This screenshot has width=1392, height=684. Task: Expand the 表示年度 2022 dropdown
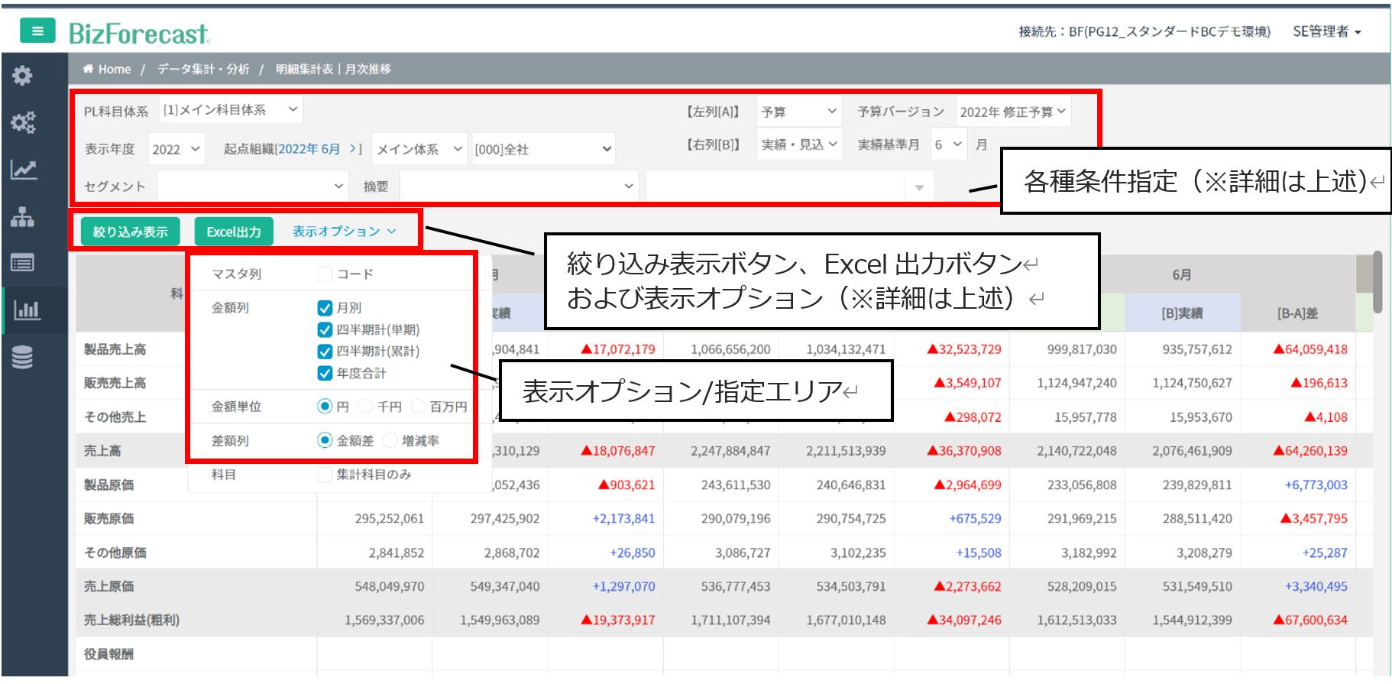click(x=175, y=149)
